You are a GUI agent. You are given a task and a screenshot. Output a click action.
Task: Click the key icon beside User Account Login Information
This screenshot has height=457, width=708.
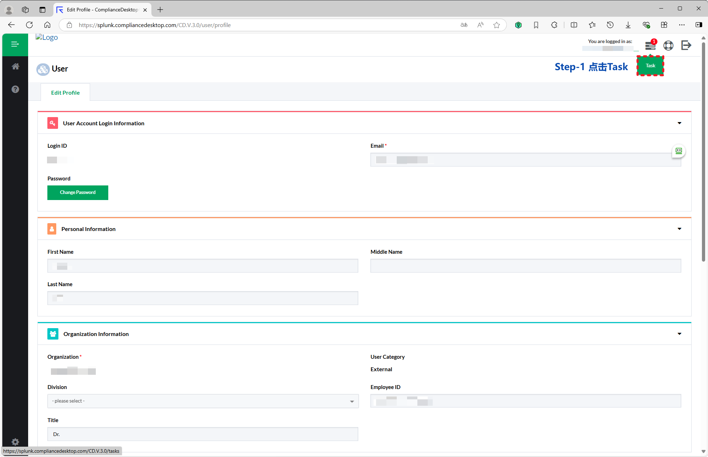coord(52,123)
